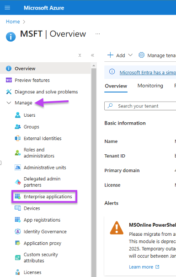Click the Roles and administrators icon

pos(18,153)
